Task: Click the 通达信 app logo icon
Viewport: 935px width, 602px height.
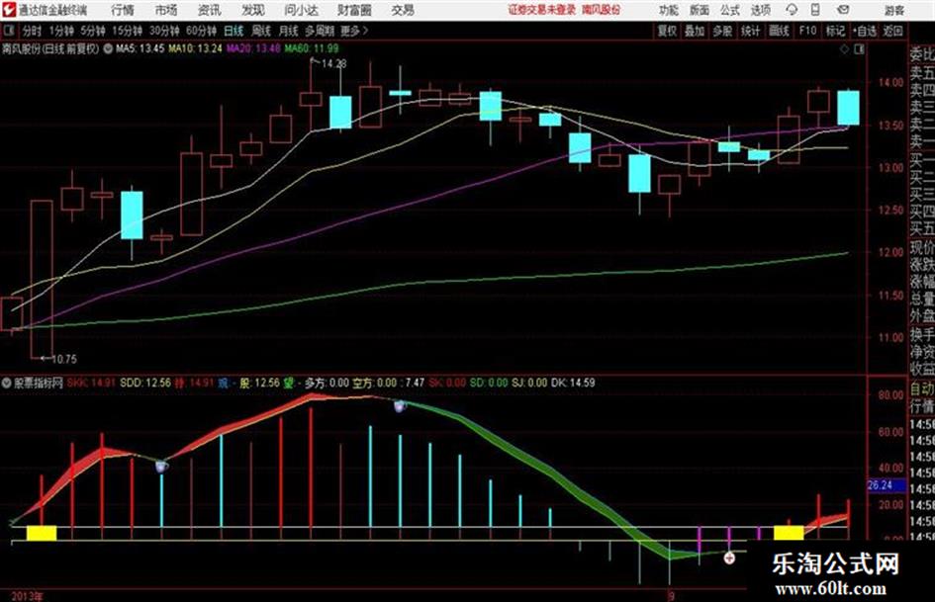Action: click(x=9, y=10)
